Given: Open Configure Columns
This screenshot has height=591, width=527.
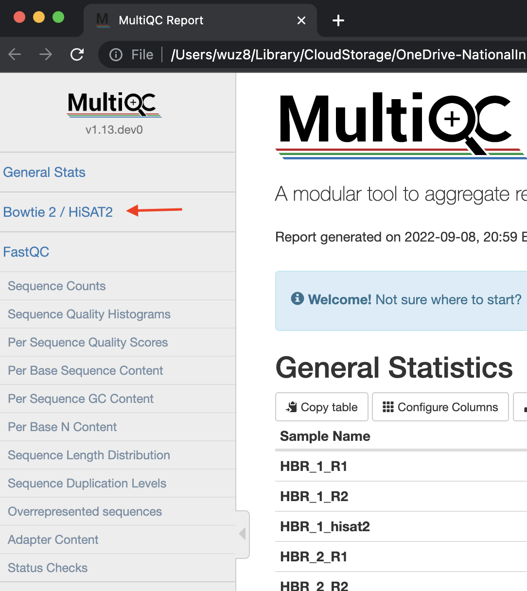Looking at the screenshot, I should (x=440, y=407).
